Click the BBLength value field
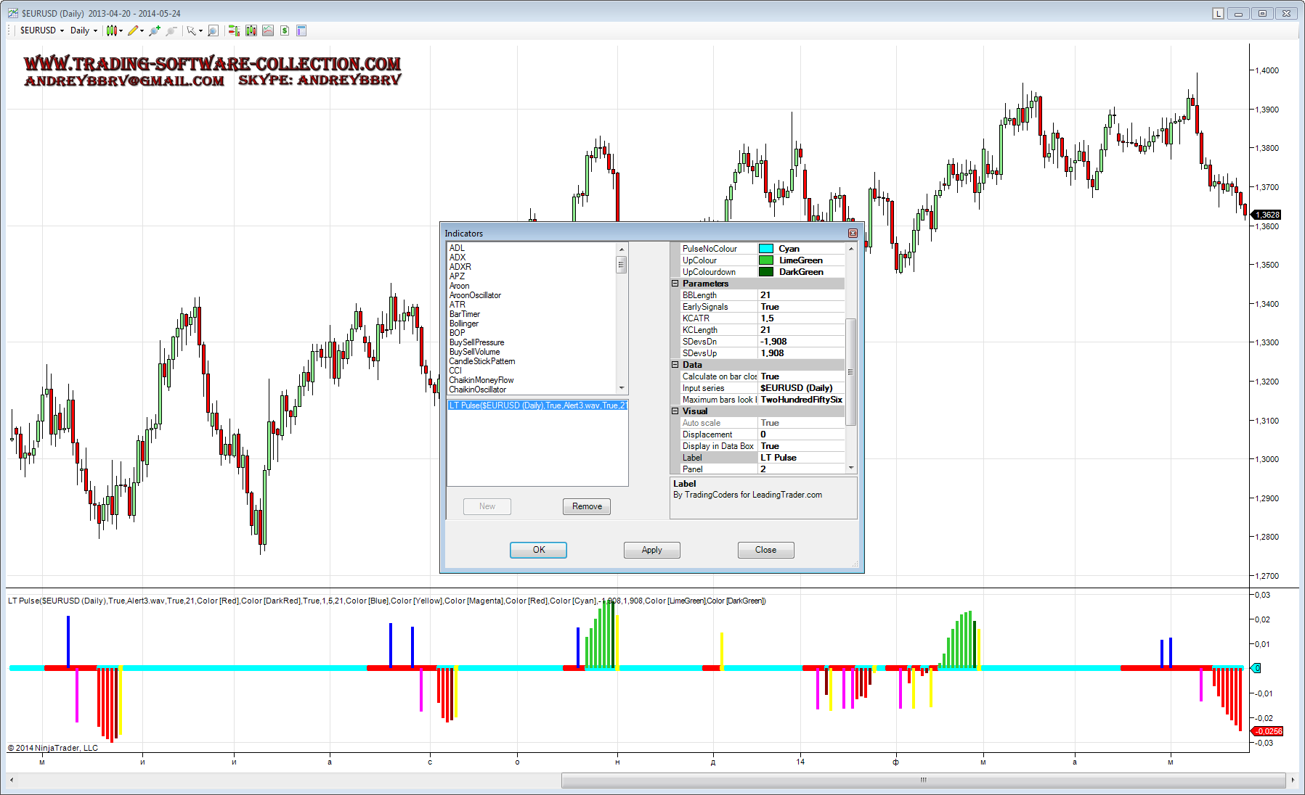 pos(801,295)
